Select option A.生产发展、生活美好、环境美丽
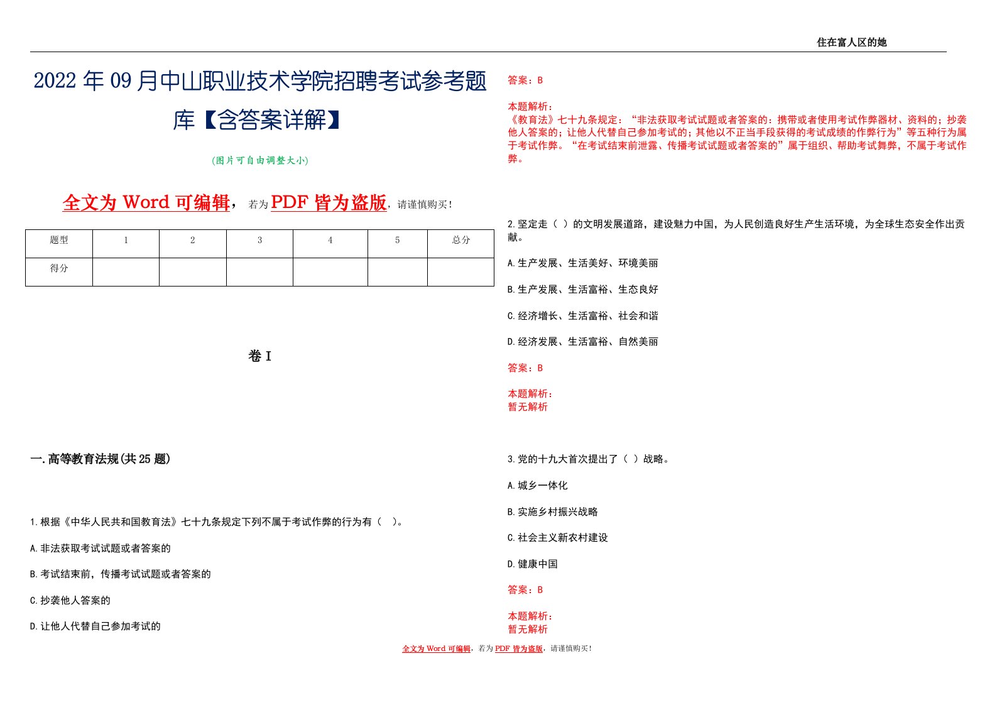The width and height of the screenshot is (997, 705). pyautogui.click(x=583, y=263)
